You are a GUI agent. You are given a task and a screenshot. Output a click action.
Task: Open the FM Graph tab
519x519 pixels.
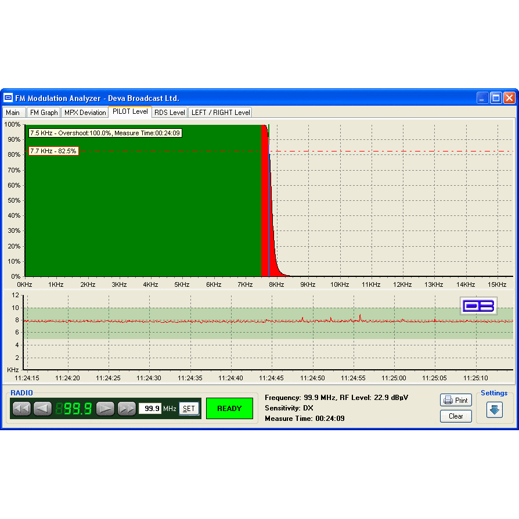coord(44,113)
